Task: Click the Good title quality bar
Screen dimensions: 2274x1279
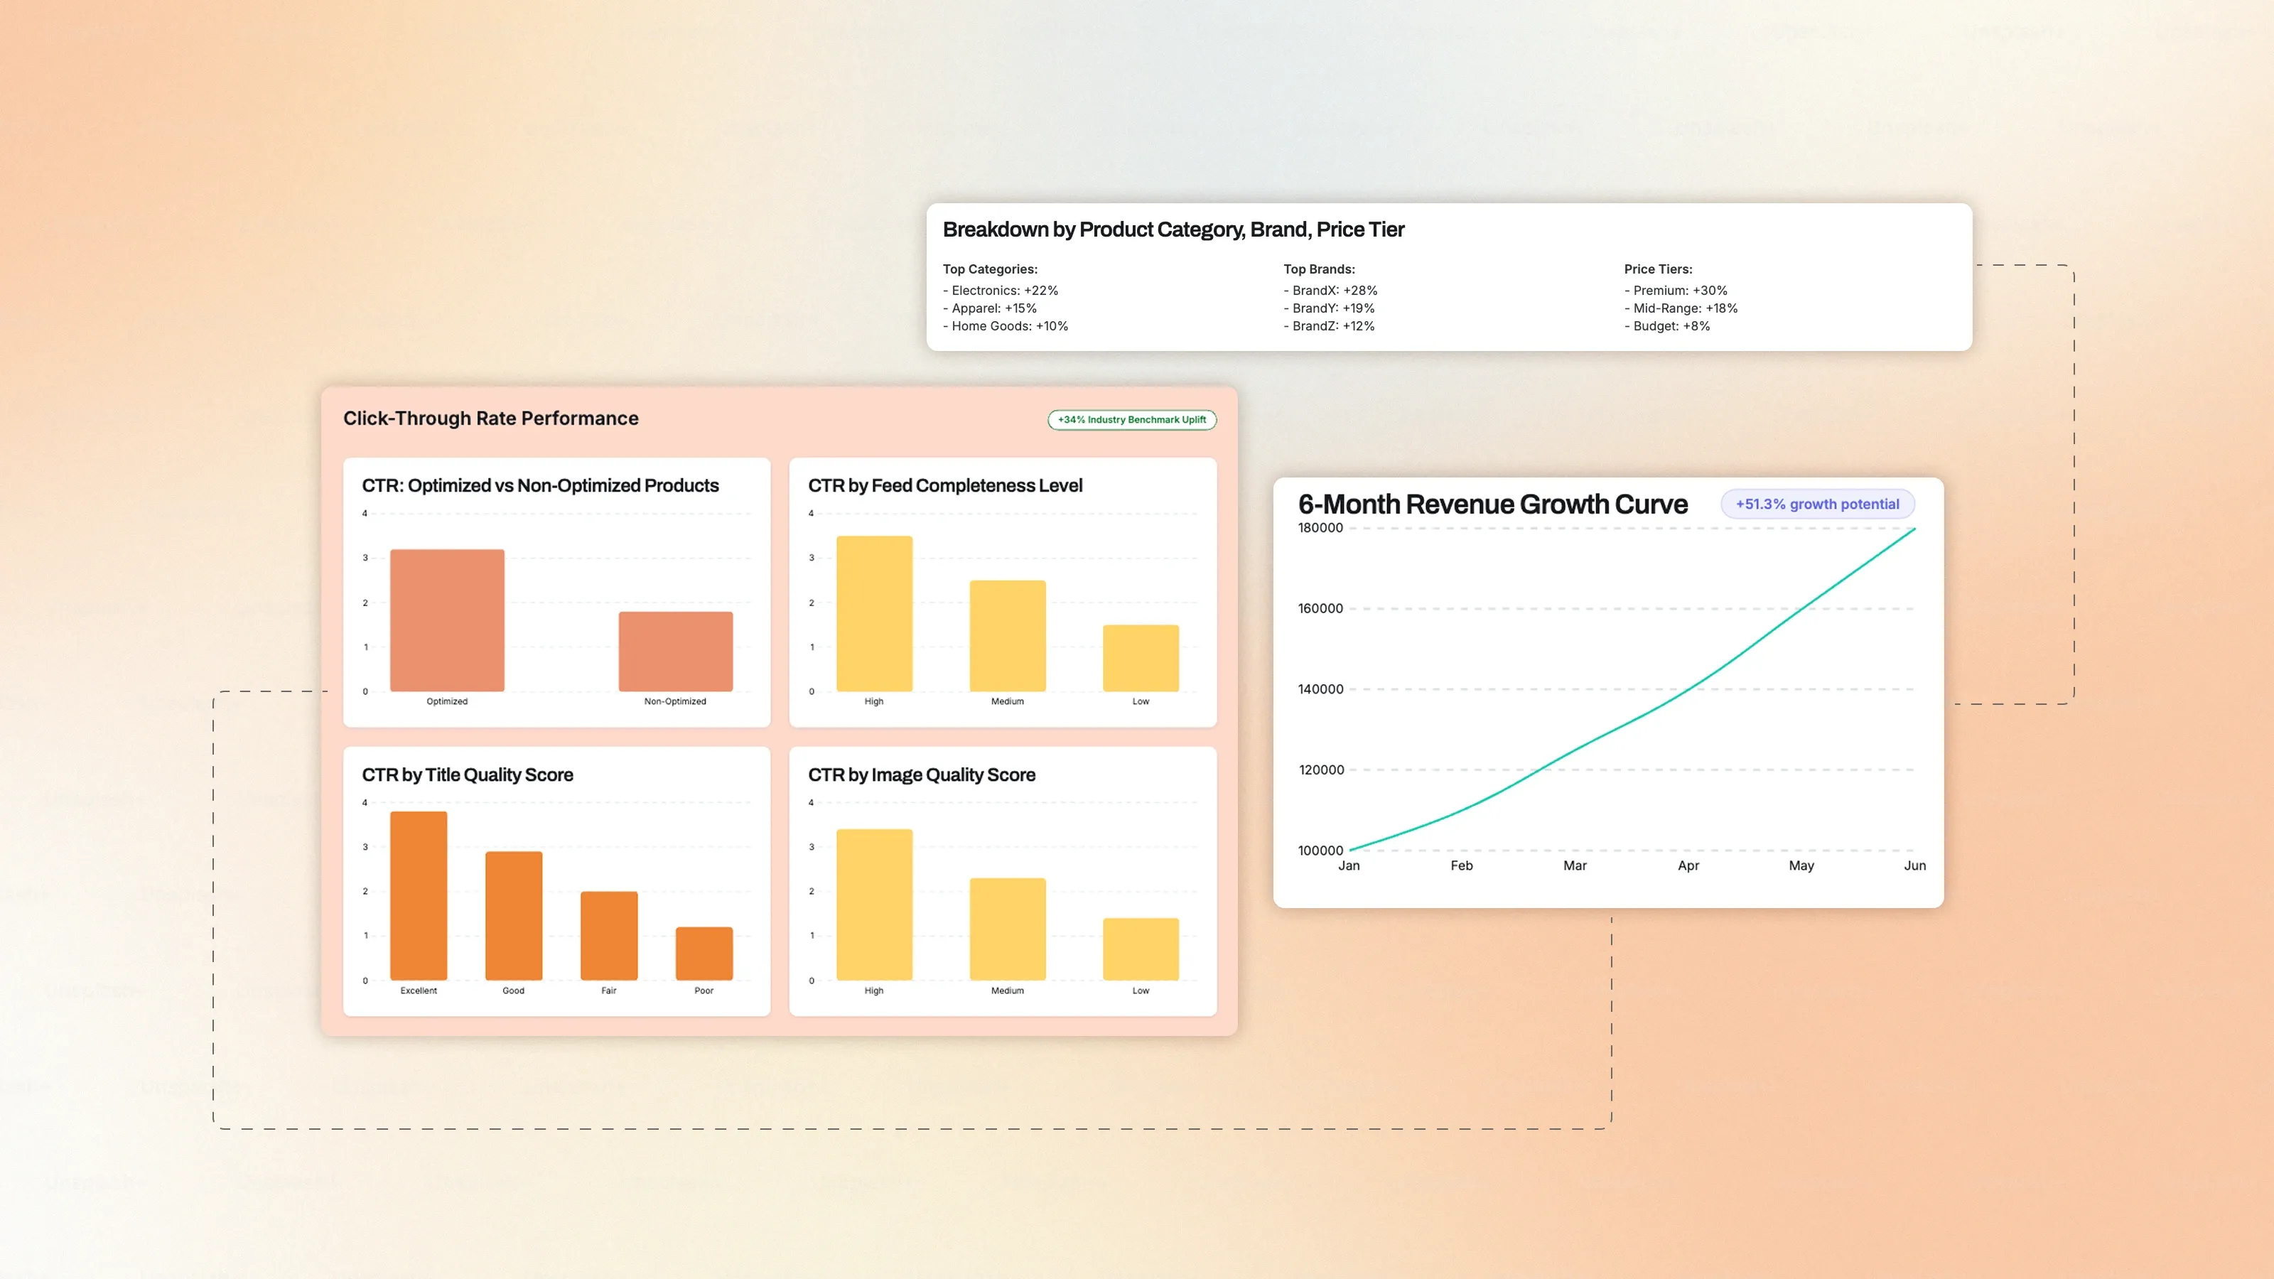Action: tap(514, 915)
